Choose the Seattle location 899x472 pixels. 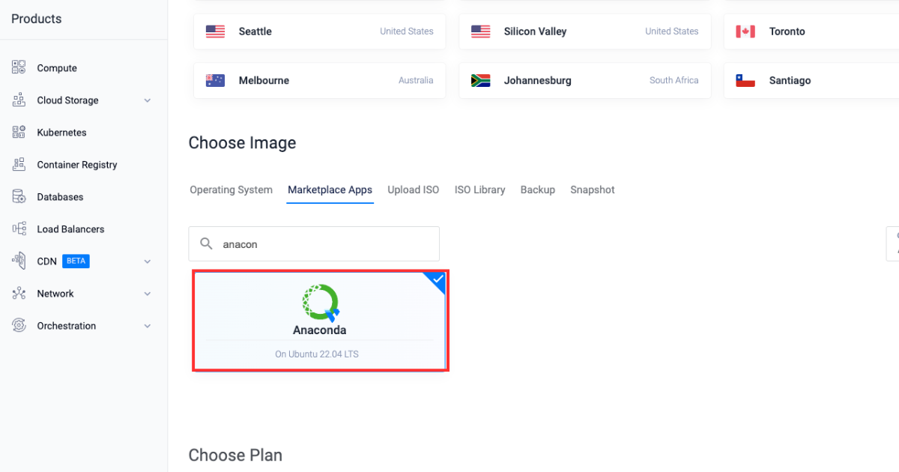click(320, 31)
